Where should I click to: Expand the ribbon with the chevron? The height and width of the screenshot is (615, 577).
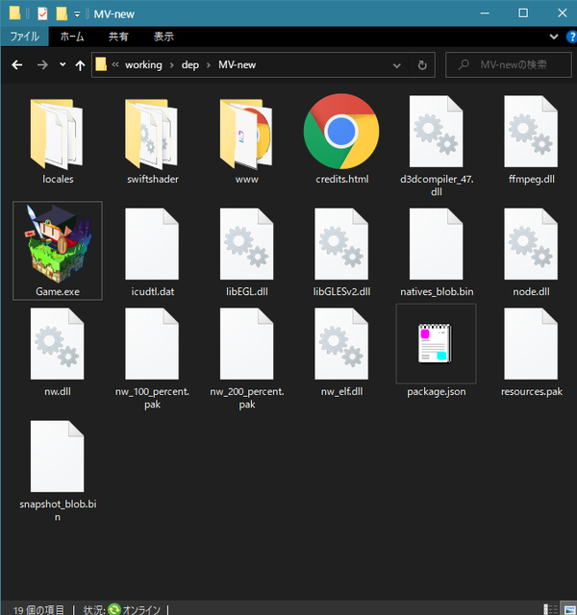[x=554, y=37]
